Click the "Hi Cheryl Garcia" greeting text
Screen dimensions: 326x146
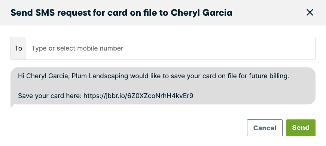[x=43, y=76]
